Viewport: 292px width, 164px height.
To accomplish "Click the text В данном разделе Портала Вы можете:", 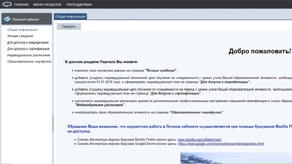I will 102,62.
